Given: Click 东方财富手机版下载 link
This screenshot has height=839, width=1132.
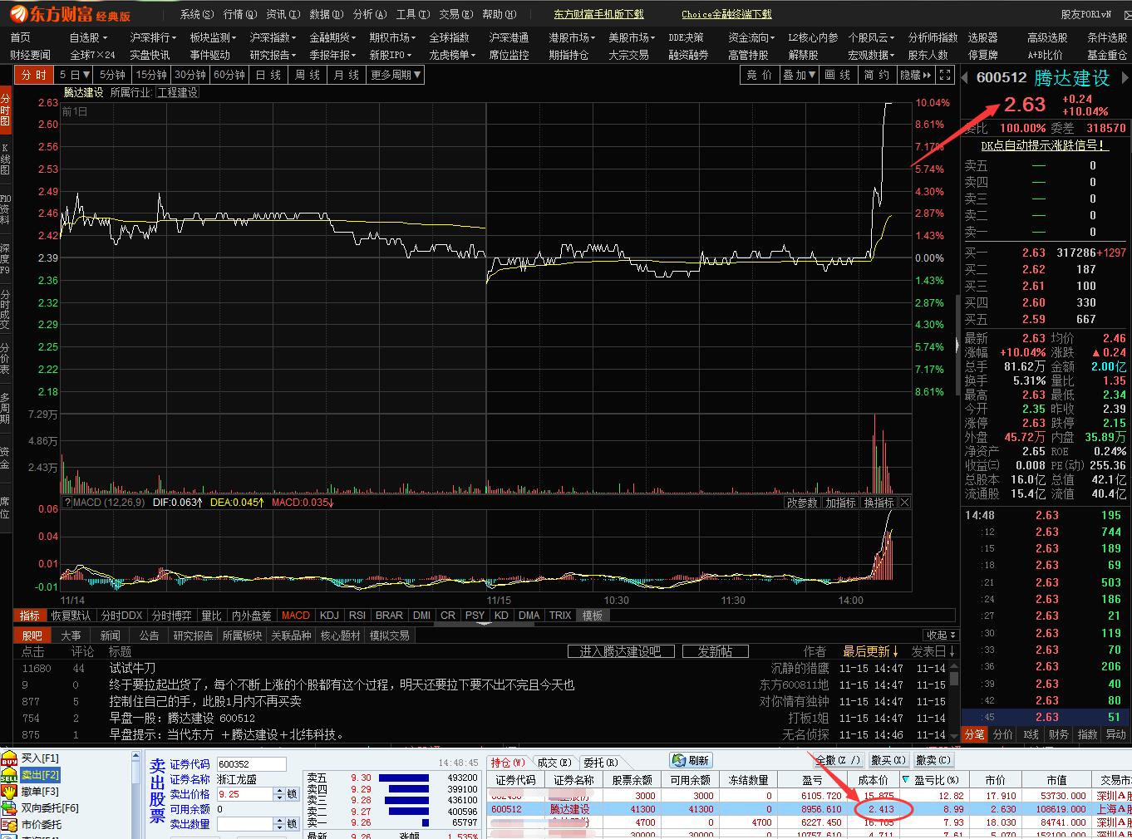Looking at the screenshot, I should [x=598, y=14].
